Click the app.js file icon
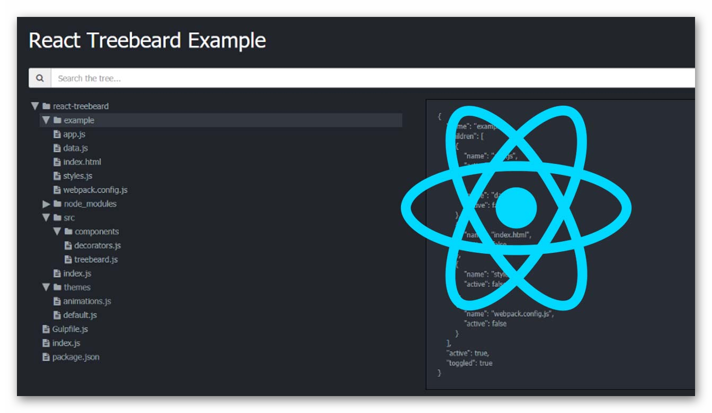 coord(57,134)
